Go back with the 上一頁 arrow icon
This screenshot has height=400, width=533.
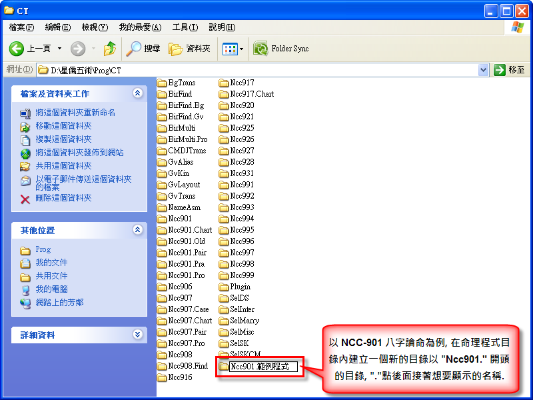tap(16, 49)
